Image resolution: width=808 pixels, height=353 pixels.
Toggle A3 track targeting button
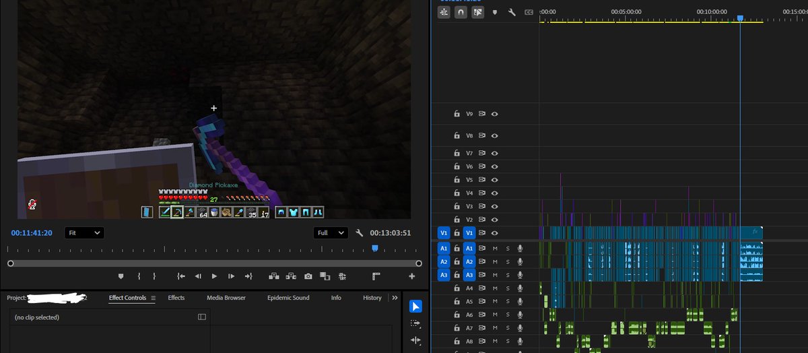point(469,275)
